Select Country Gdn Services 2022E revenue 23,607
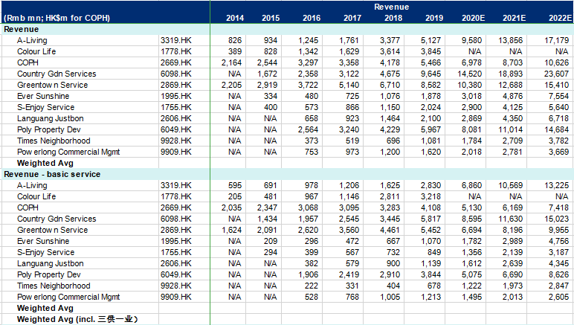Image resolution: width=574 pixels, height=325 pixels. [x=556, y=74]
